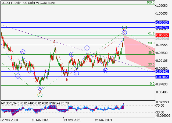
Task: Click the 18 Nov 2020 date label
Action: (x=41, y=120)
